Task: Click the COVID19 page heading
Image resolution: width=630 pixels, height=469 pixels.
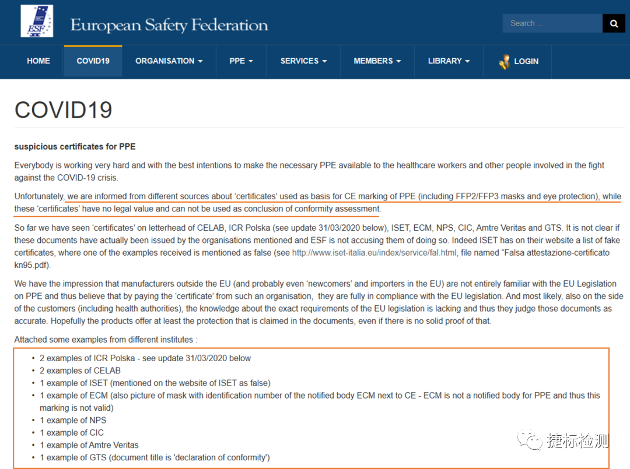Action: click(x=64, y=110)
